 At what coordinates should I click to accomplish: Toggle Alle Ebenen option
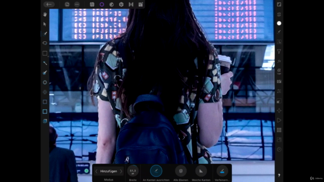[181, 171]
